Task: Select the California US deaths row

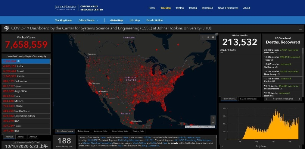Action: point(282,66)
